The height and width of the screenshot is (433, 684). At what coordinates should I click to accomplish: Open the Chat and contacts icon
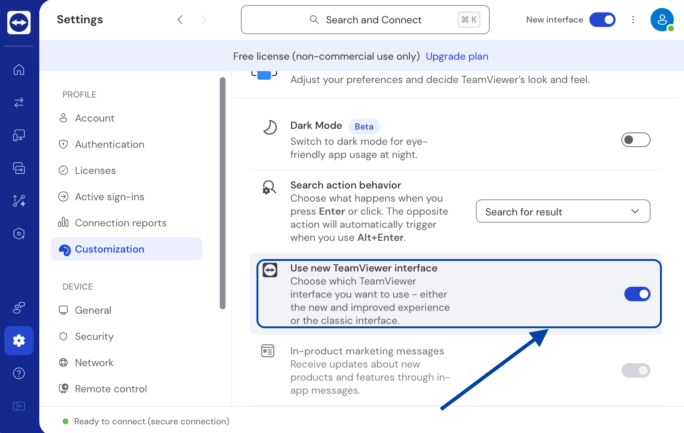(19, 308)
